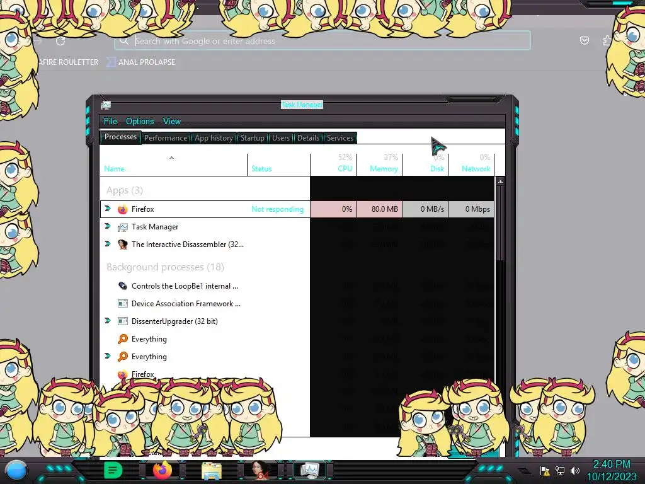Switch to the Performance tab

[x=166, y=138]
